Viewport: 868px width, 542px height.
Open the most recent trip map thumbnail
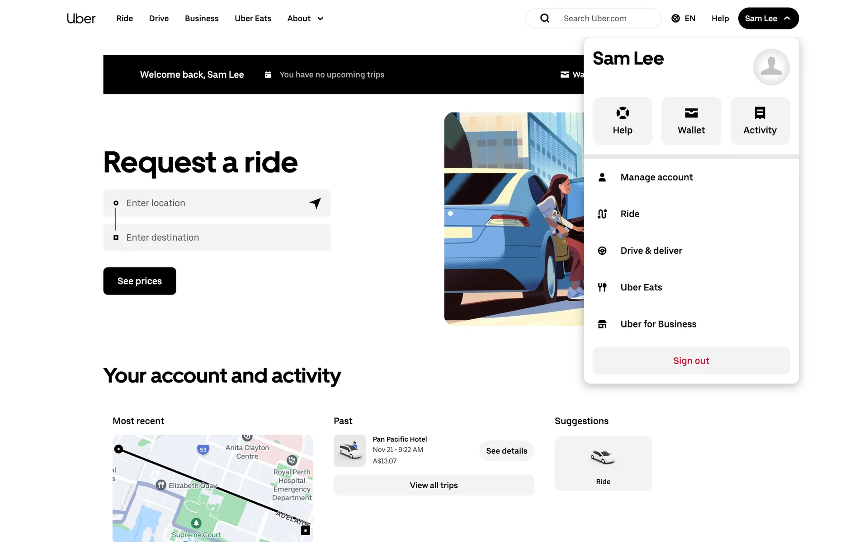point(212,488)
